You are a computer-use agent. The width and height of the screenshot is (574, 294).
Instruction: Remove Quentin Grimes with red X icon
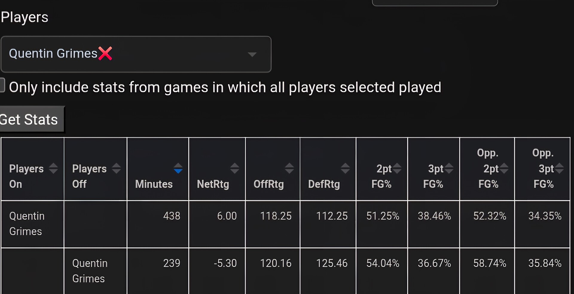pyautogui.click(x=105, y=54)
